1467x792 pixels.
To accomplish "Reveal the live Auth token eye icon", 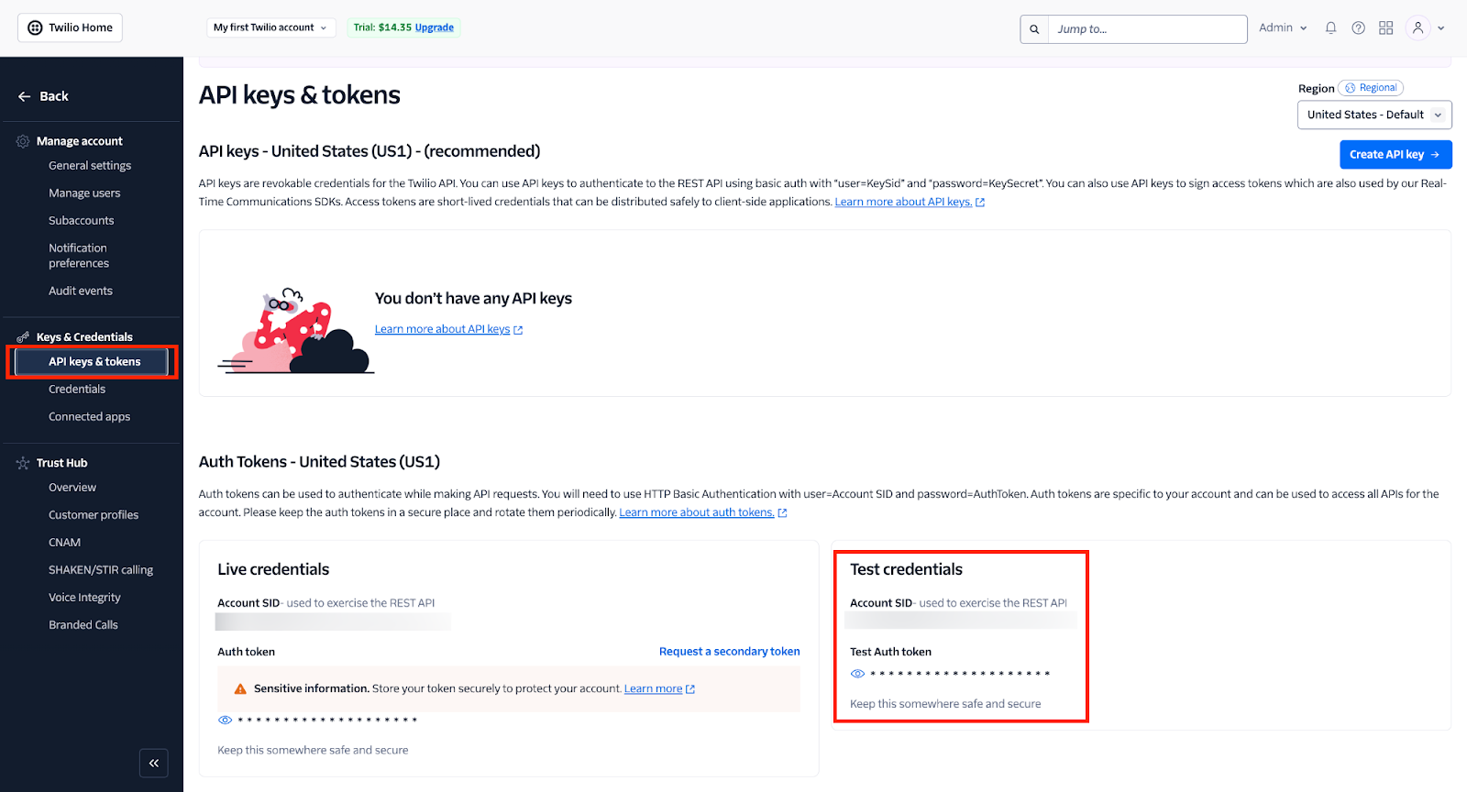I will click(x=225, y=720).
